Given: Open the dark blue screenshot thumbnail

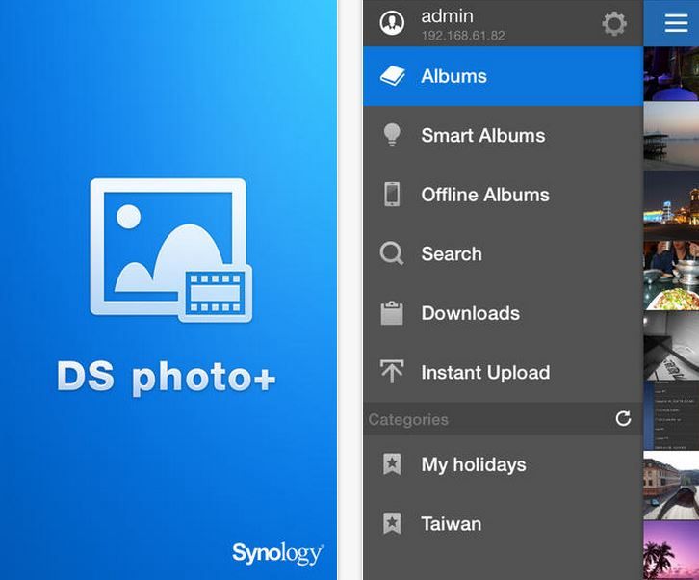Looking at the screenshot, I should point(671,415).
